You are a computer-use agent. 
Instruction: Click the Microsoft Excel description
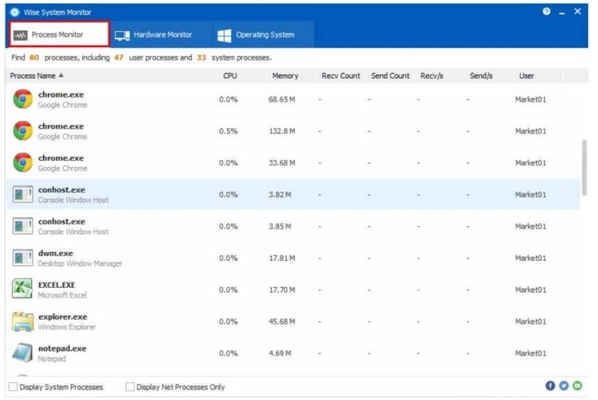click(x=62, y=295)
